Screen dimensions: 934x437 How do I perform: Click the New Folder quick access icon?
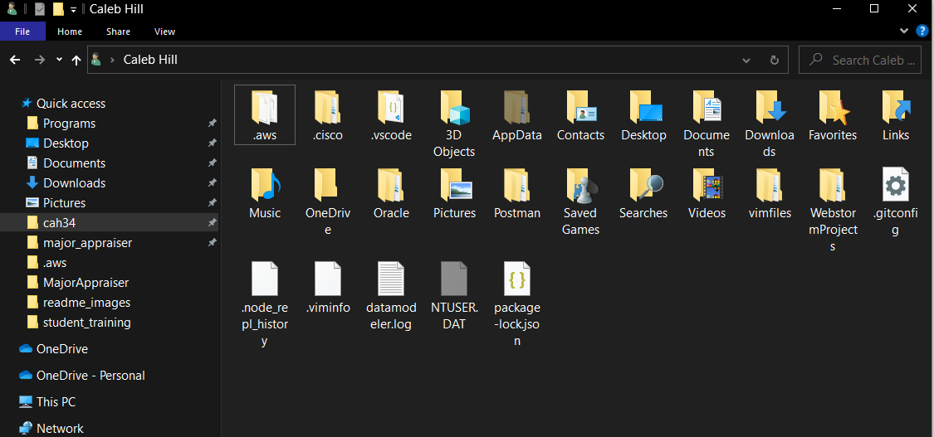point(58,9)
